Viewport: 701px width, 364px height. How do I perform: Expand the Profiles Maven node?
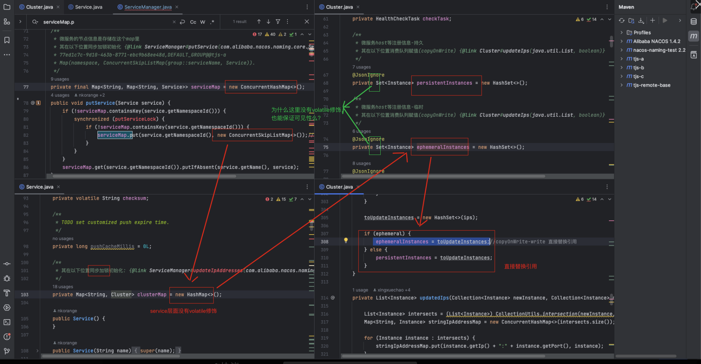[x=621, y=32]
